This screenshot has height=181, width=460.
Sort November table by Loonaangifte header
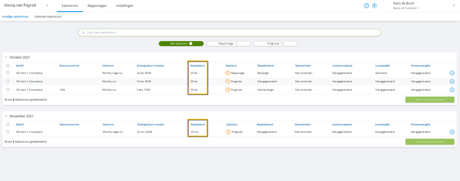pyautogui.click(x=383, y=125)
